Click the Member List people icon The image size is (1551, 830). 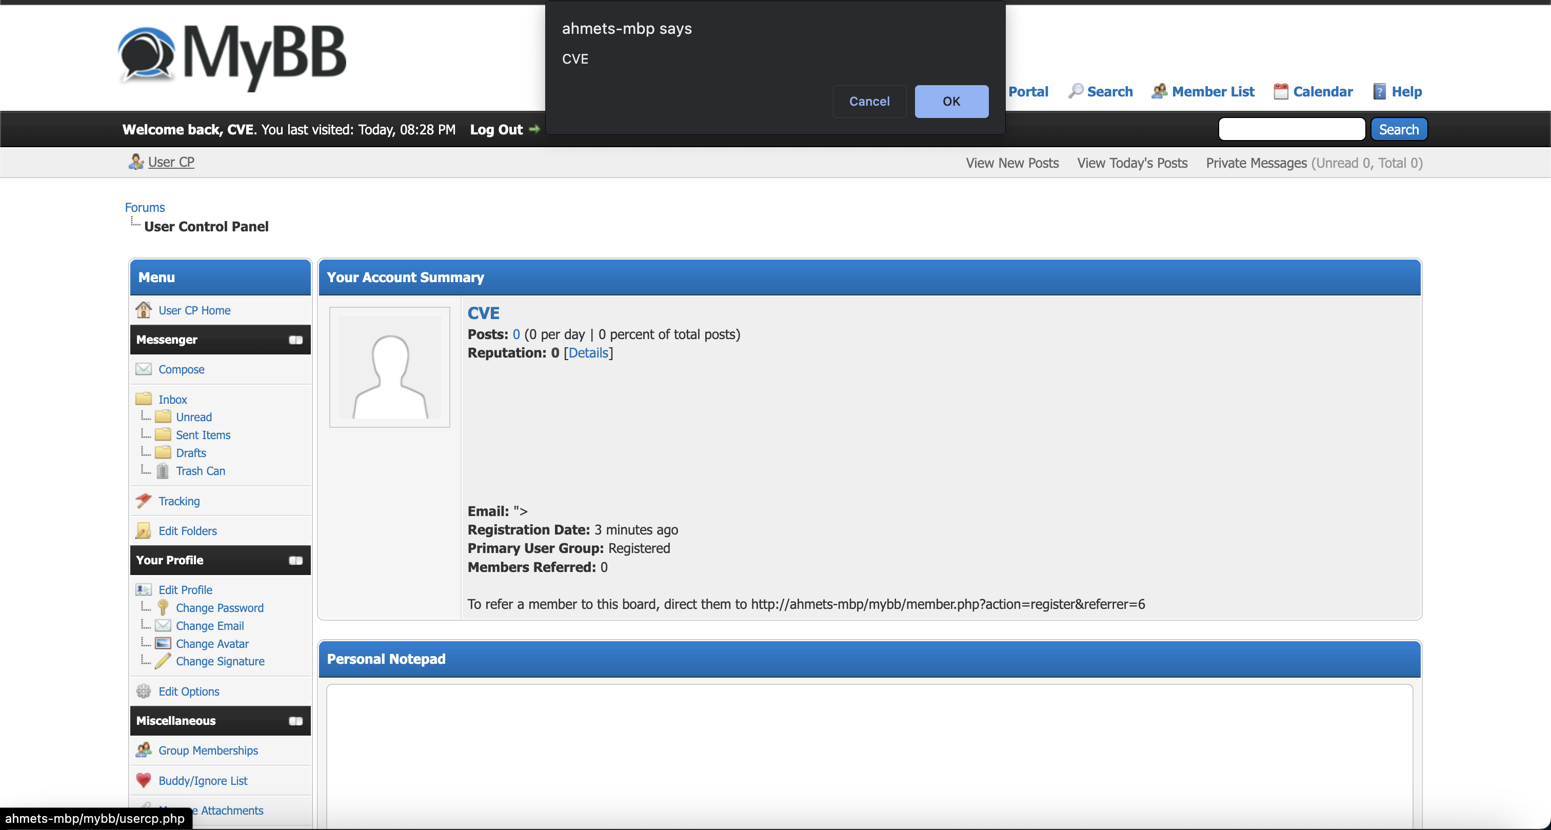1159,91
